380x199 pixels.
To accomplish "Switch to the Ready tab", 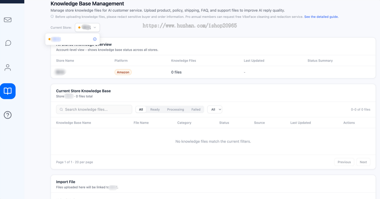I will (x=155, y=109).
